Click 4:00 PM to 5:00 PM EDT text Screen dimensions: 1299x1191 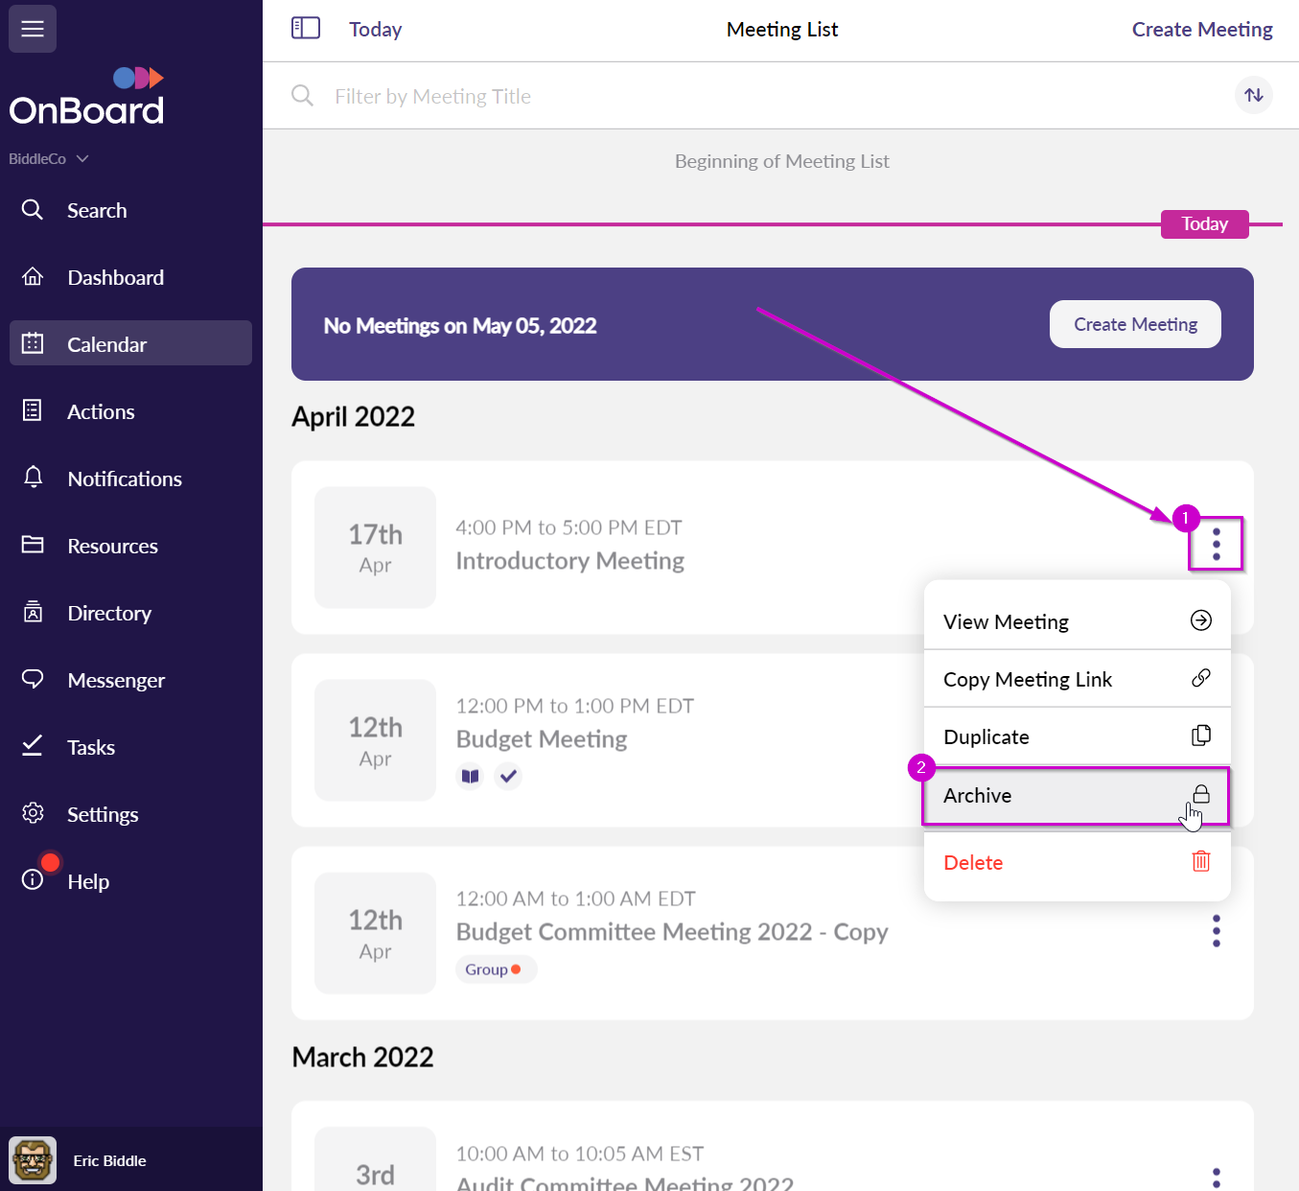click(568, 527)
